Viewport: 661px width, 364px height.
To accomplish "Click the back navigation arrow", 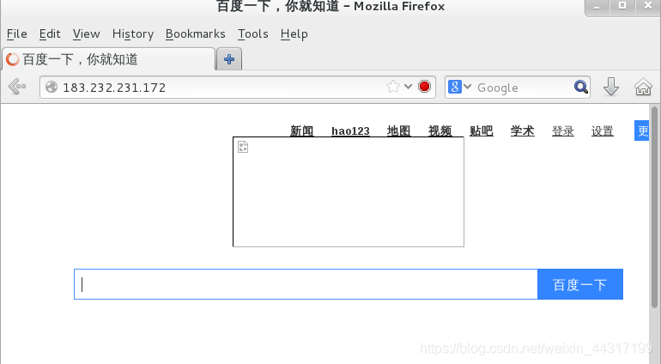I will (17, 87).
